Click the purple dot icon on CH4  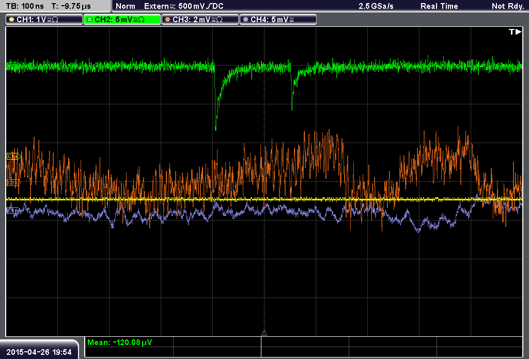245,20
